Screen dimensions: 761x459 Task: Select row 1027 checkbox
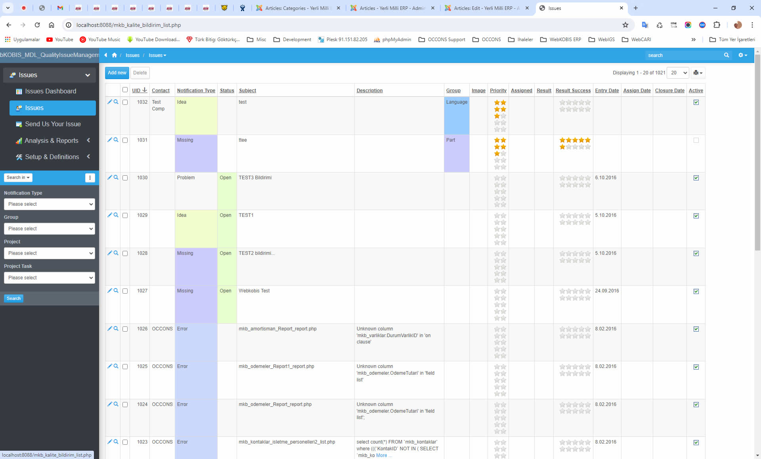coord(125,291)
